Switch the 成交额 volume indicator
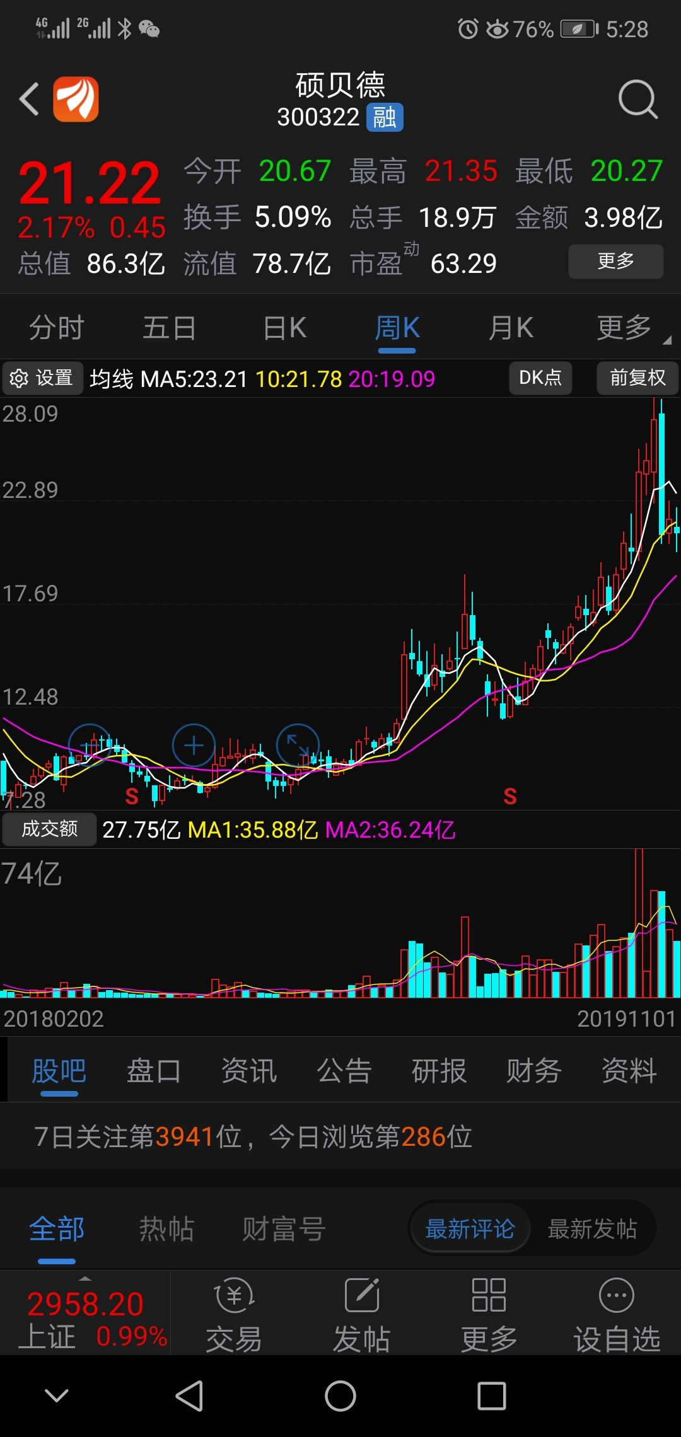681x1437 pixels. [49, 829]
